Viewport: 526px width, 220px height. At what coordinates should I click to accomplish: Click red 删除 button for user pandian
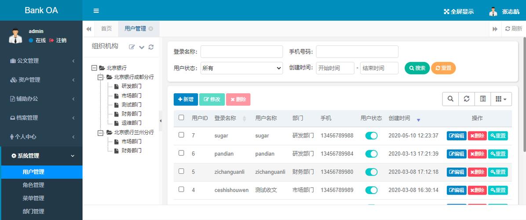(x=477, y=154)
